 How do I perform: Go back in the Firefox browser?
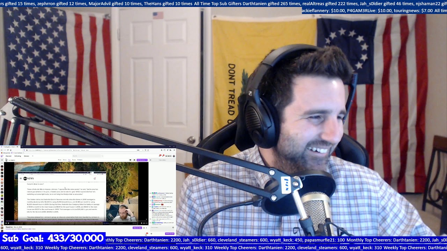pos(2,150)
